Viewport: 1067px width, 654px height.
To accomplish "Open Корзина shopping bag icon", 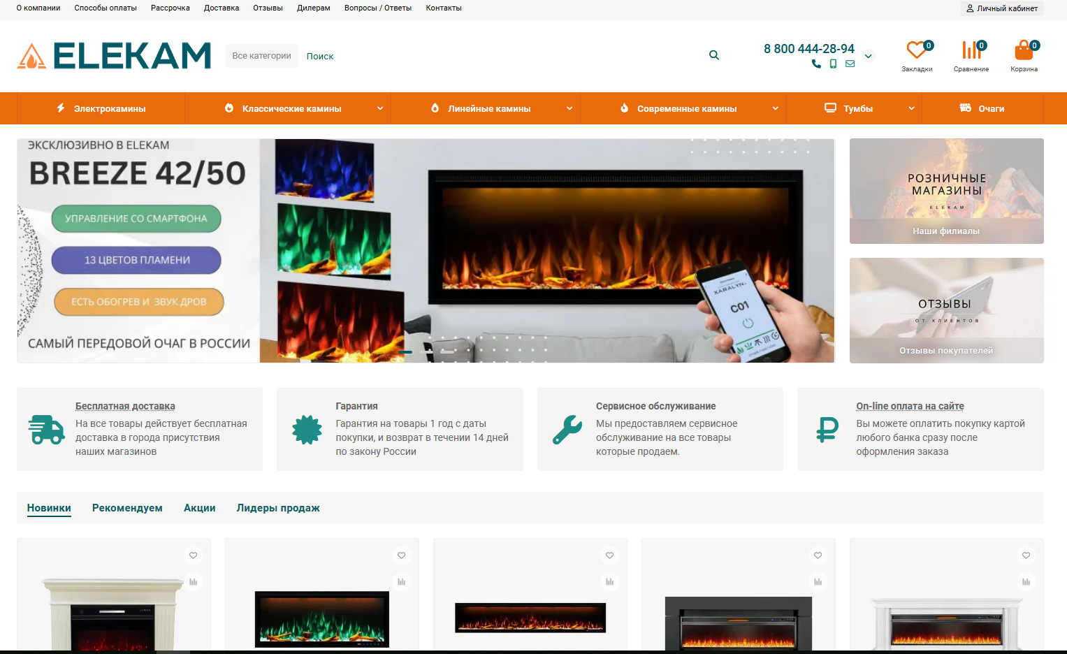I will 1024,50.
